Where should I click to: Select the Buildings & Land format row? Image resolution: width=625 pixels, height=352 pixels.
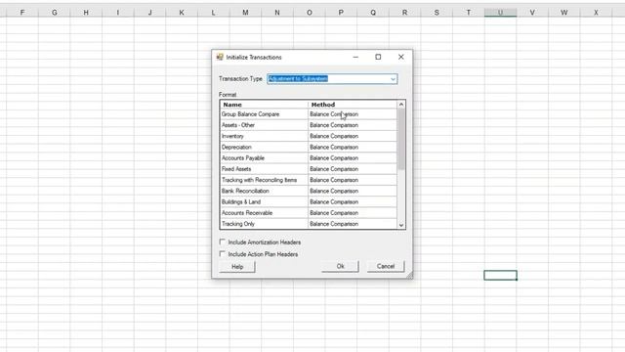[x=309, y=202]
